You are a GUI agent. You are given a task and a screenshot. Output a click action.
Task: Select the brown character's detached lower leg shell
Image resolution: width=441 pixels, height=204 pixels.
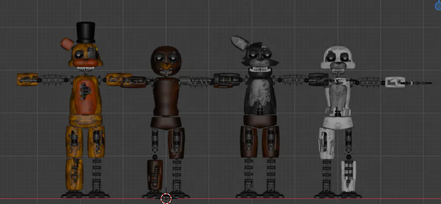155,175
